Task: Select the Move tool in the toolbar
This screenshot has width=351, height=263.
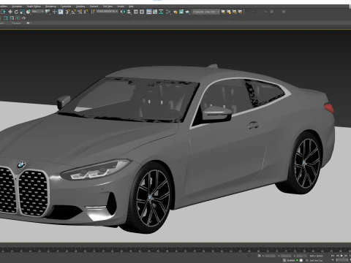Action: pos(10,12)
